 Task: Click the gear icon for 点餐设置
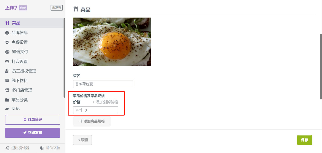point(7,42)
